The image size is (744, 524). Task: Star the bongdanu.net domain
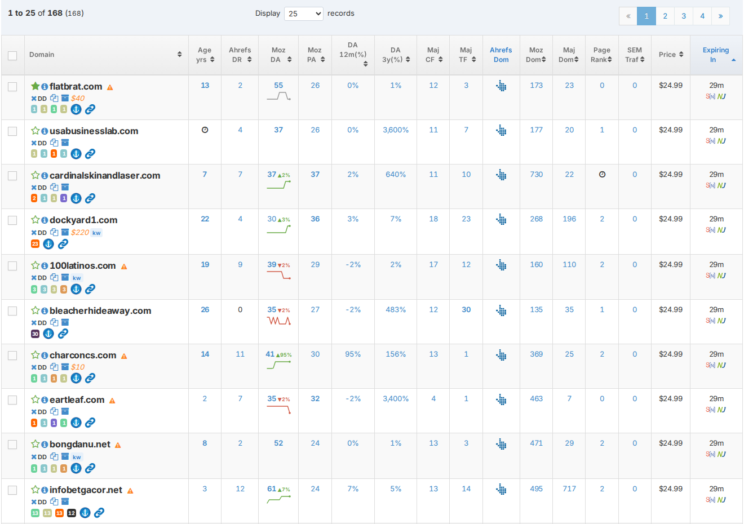pyautogui.click(x=35, y=444)
